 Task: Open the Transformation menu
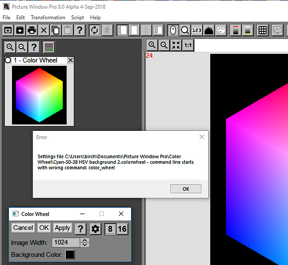tap(48, 17)
